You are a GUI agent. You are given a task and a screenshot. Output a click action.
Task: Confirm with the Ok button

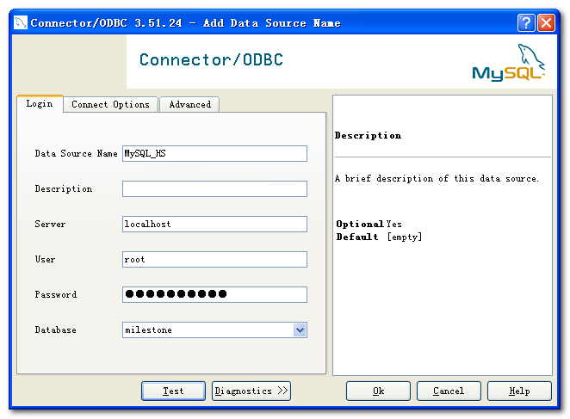pyautogui.click(x=379, y=391)
